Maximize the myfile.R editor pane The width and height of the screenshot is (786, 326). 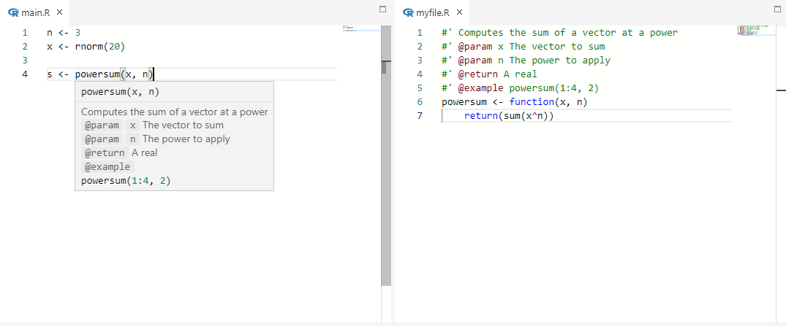778,9
